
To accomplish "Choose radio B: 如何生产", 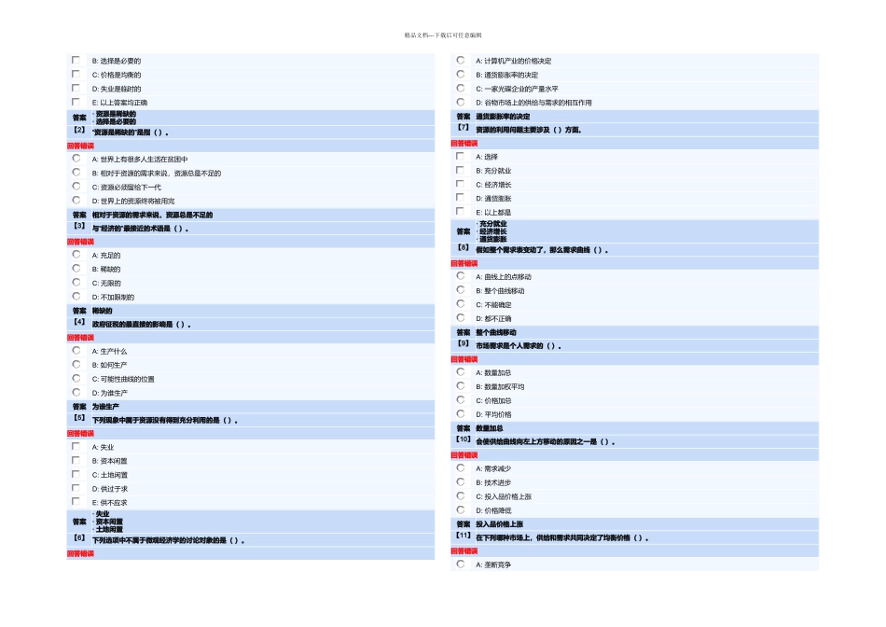I will point(76,365).
